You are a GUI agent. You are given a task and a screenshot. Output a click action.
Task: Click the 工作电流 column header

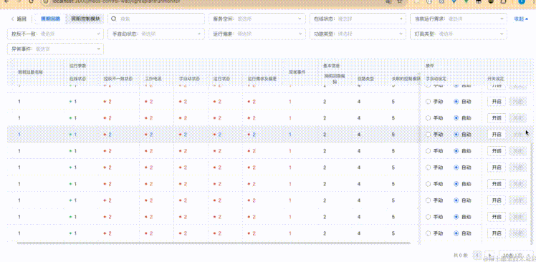(153, 79)
